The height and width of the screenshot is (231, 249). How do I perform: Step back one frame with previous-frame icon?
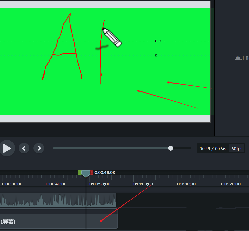pos(24,148)
